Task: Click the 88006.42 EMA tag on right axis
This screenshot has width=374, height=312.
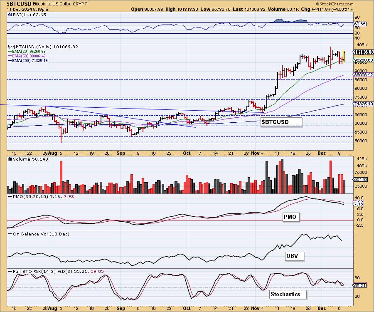Action: 363,74
